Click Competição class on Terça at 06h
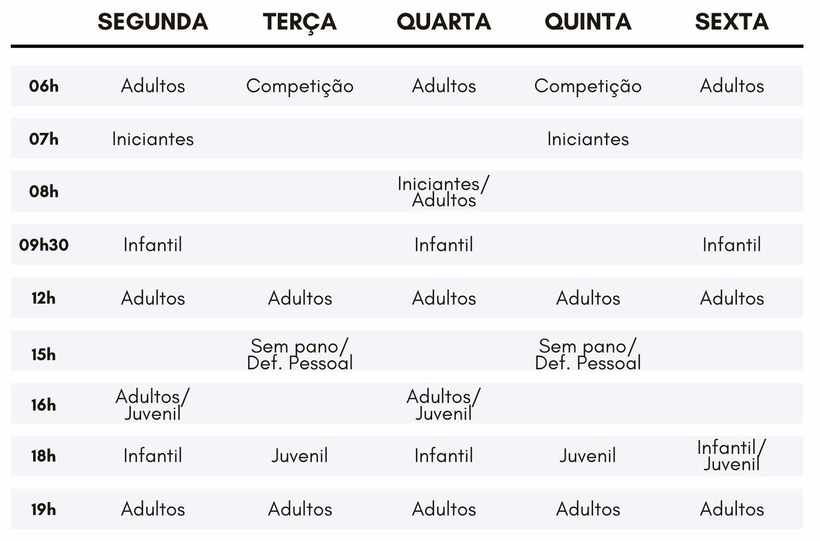Image resolution: width=820 pixels, height=541 pixels. pyautogui.click(x=300, y=86)
